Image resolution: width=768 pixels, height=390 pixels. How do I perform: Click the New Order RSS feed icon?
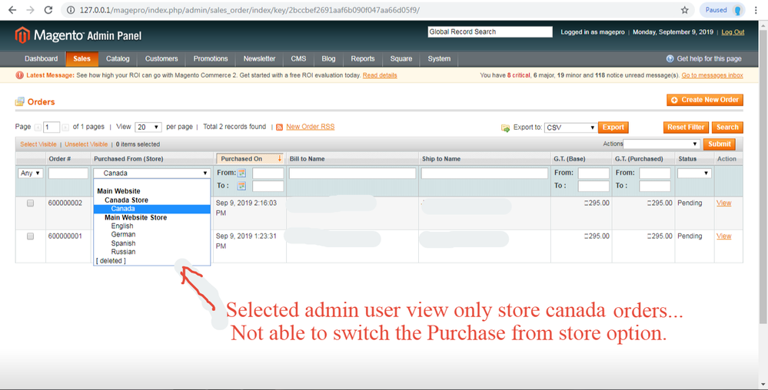pyautogui.click(x=280, y=127)
